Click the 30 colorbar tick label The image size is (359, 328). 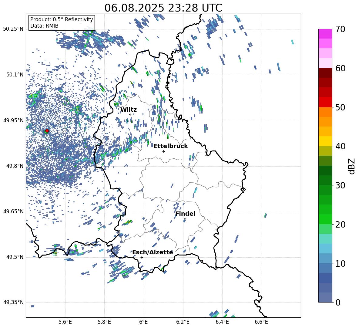tap(340, 185)
